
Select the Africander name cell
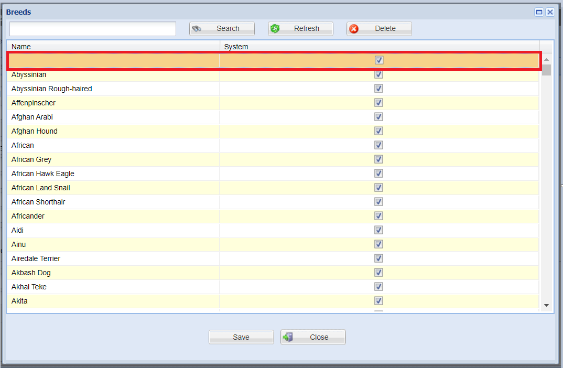point(113,216)
